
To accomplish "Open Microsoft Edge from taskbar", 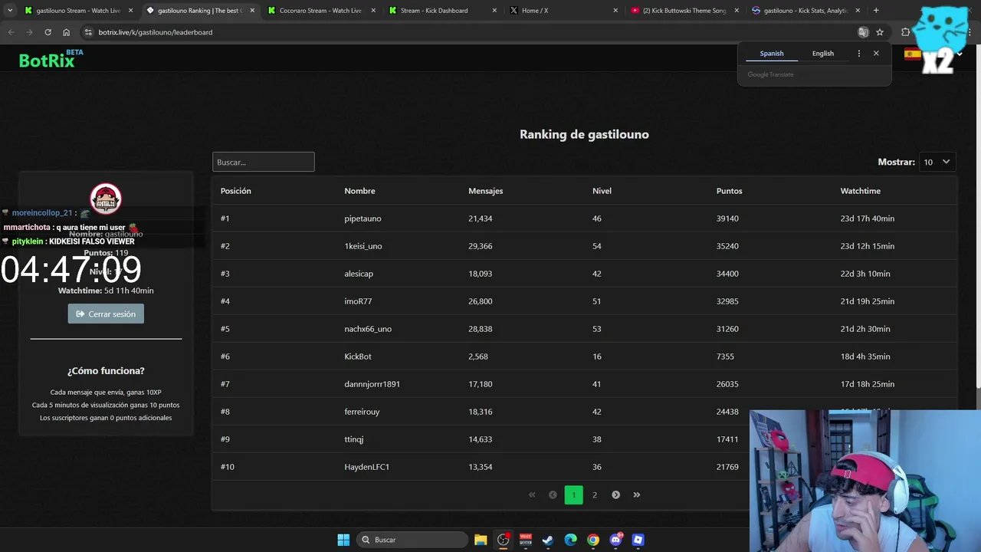I will 570,540.
